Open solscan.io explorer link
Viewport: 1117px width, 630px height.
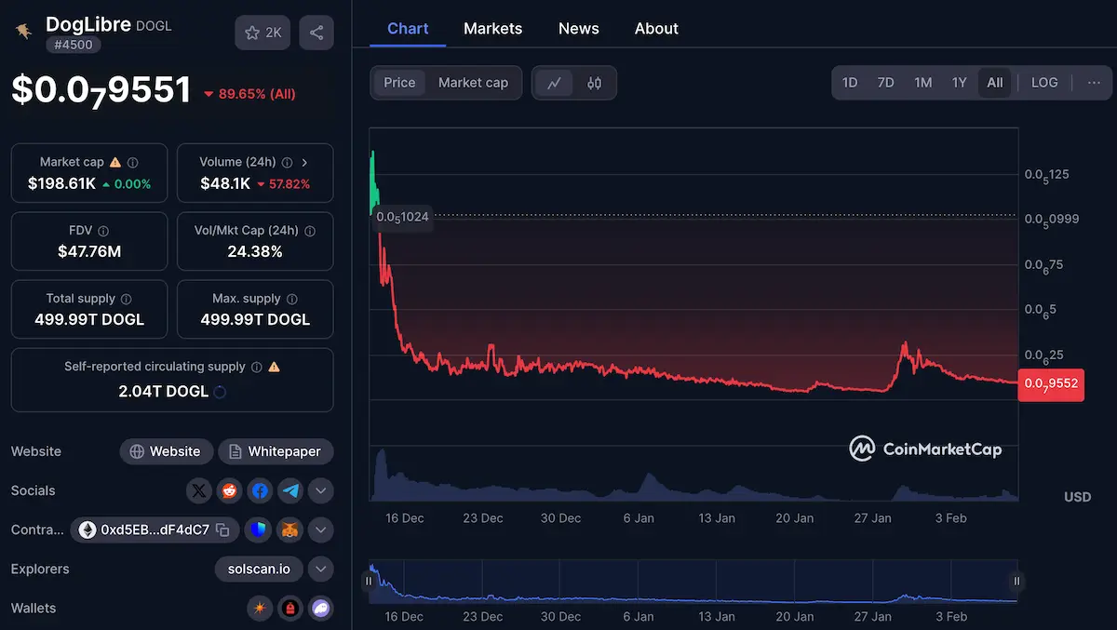pos(259,569)
